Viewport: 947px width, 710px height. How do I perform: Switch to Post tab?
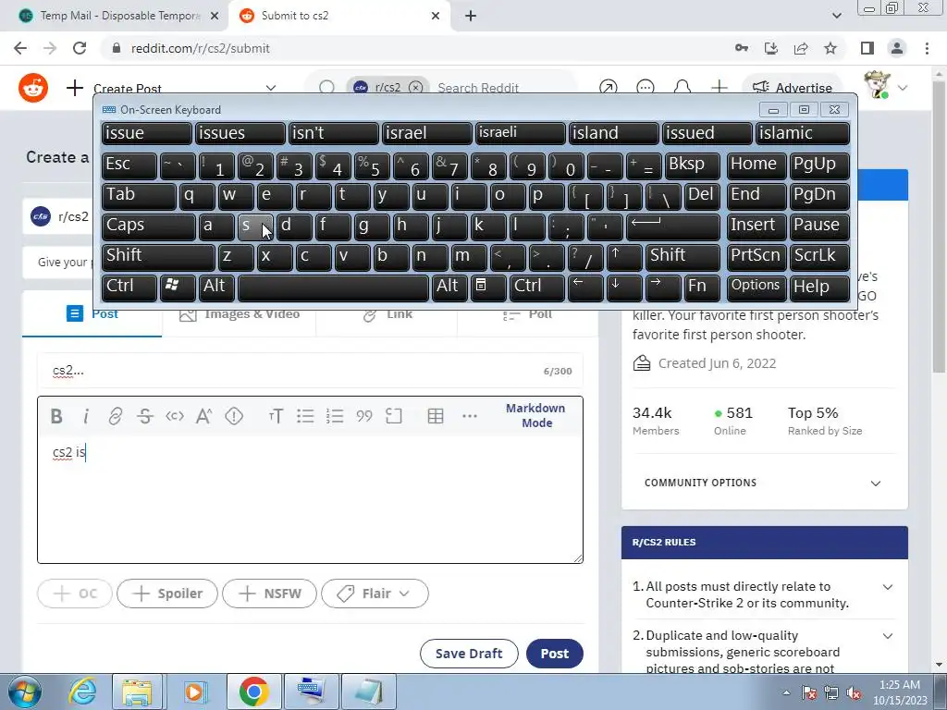[x=92, y=314]
